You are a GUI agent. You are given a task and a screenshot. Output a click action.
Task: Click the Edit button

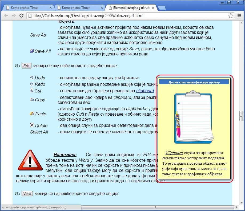coord(26,66)
